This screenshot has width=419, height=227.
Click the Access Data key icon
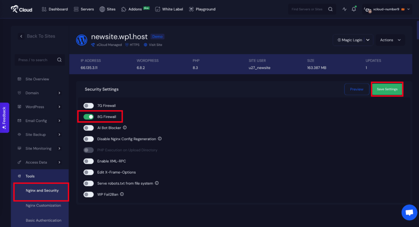tap(19, 162)
